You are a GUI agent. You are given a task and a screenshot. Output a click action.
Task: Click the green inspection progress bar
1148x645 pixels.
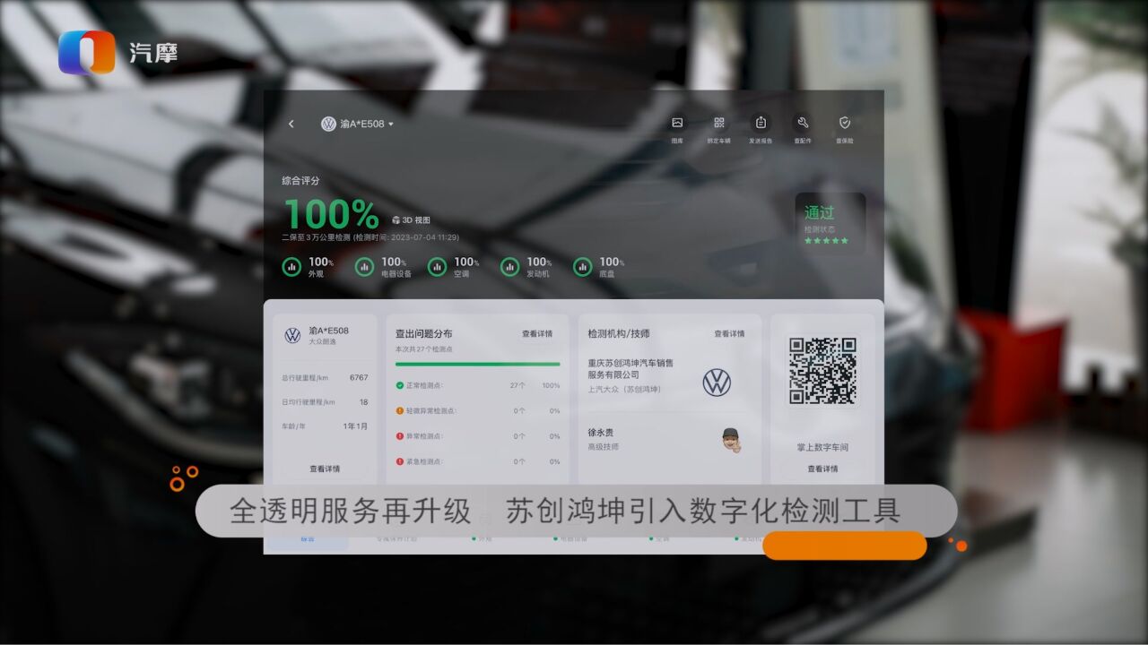(477, 365)
